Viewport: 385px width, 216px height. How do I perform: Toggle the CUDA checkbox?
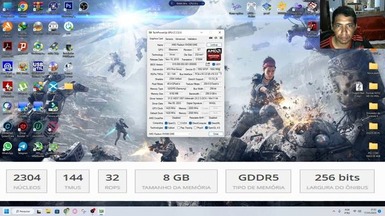tap(179, 123)
